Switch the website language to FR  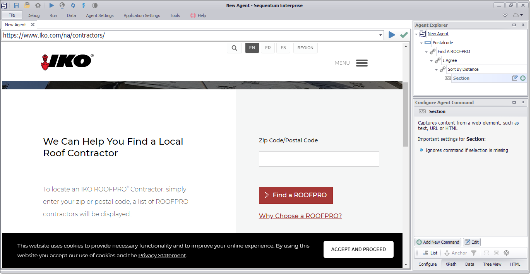pos(268,48)
